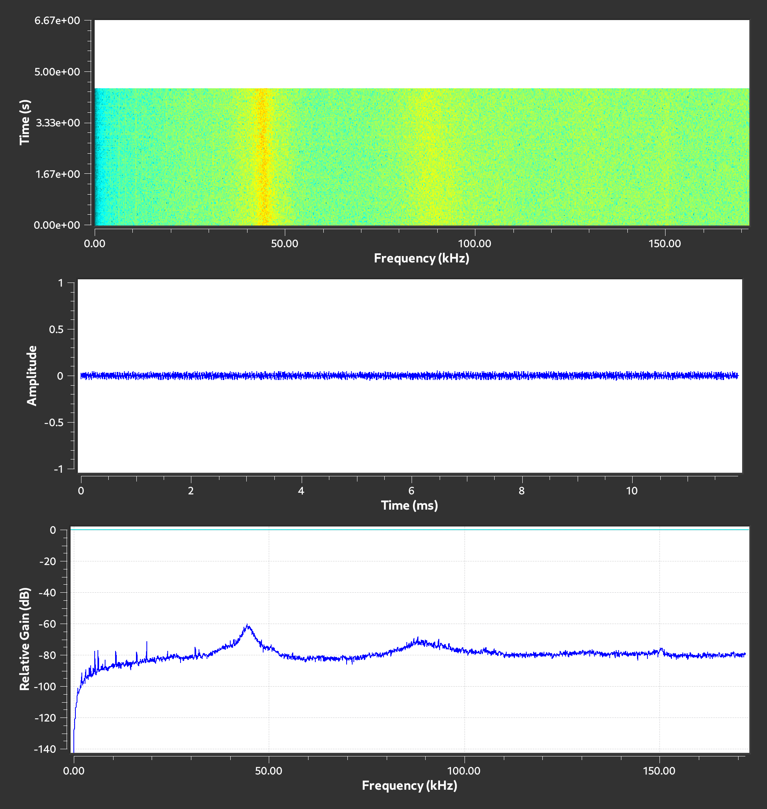The image size is (767, 809).
Task: Click the blank white area above the waterfall data
Action: point(421,53)
